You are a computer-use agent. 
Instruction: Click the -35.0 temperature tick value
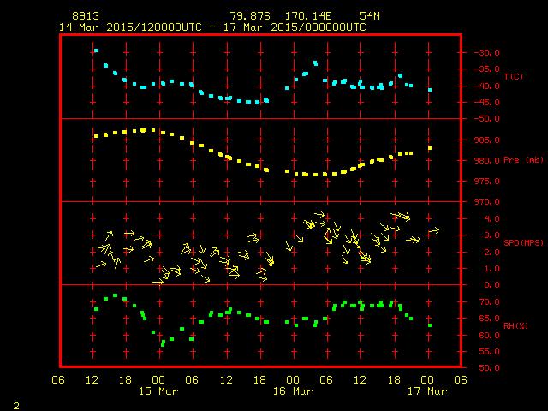point(486,69)
